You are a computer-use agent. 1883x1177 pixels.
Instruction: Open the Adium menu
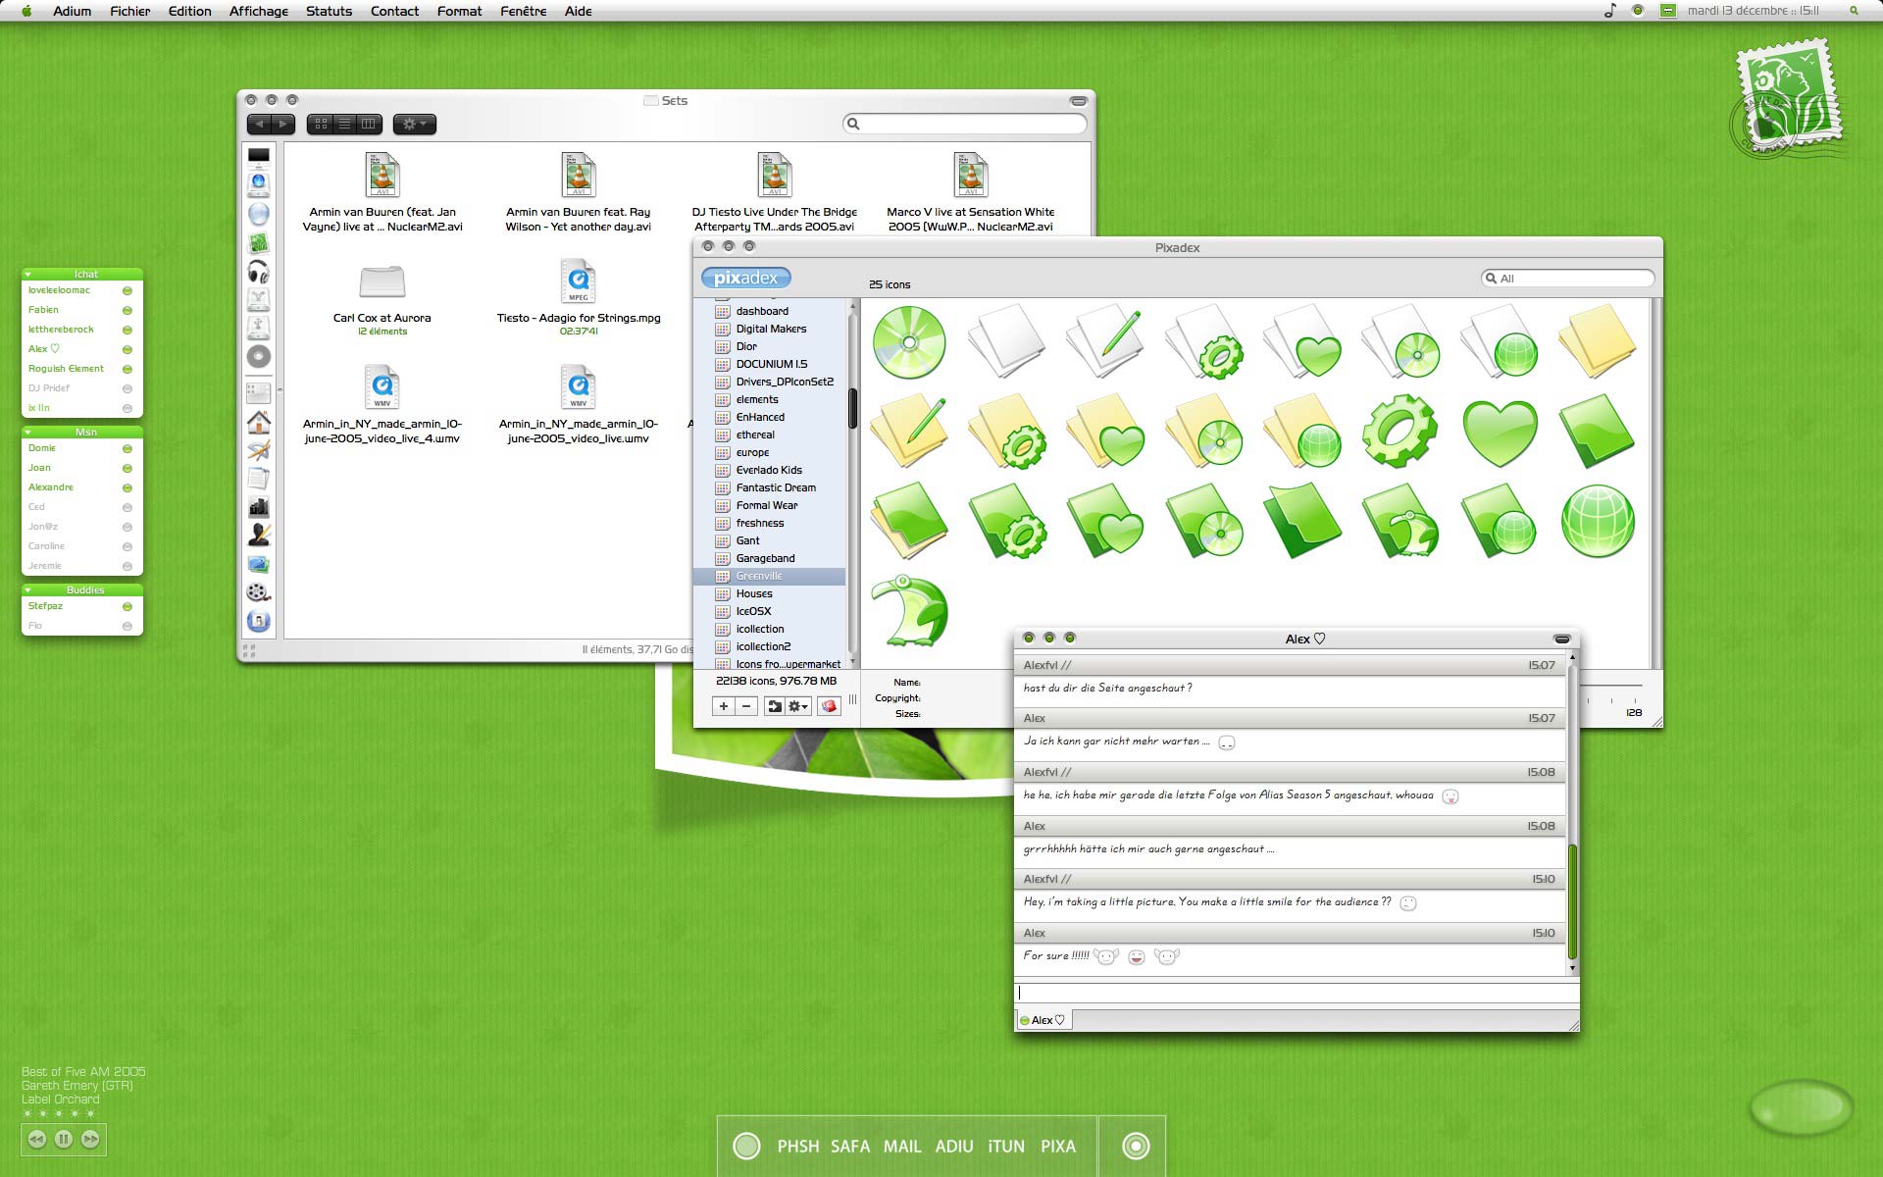[x=72, y=11]
